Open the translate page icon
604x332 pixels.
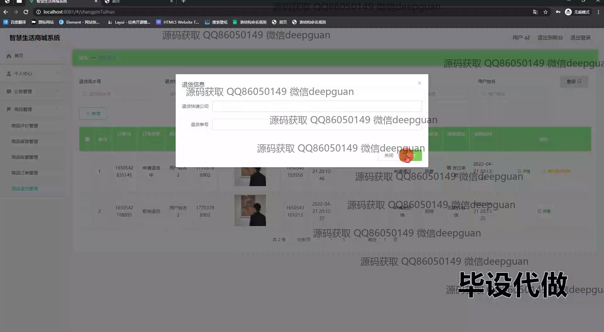click(x=535, y=12)
